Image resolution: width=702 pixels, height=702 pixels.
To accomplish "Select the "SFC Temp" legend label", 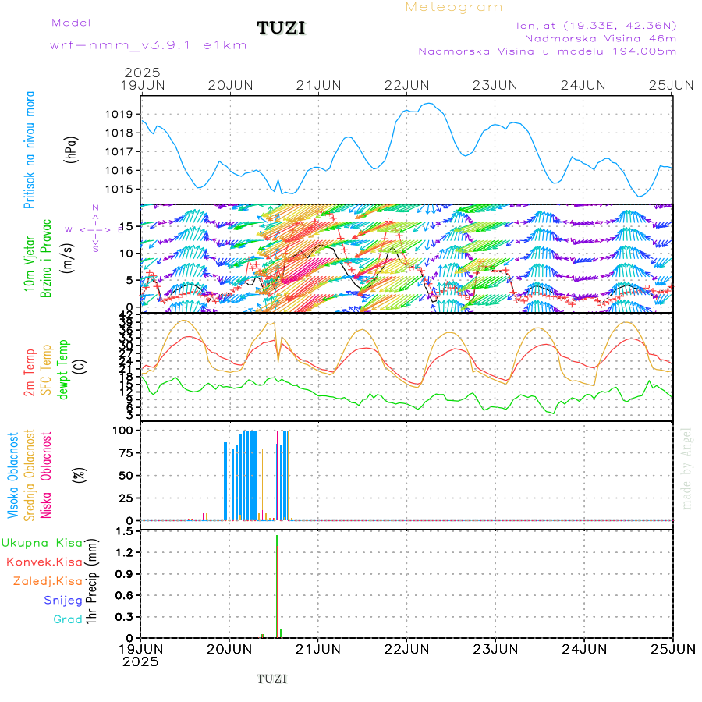I will point(46,370).
